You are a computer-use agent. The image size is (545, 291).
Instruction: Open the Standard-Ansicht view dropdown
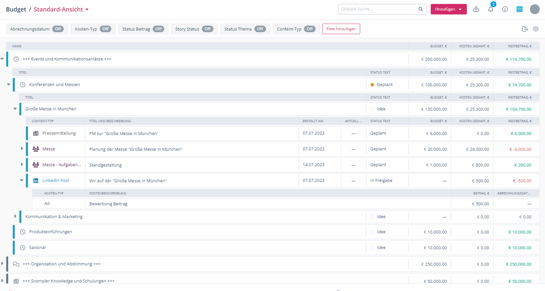pyautogui.click(x=61, y=10)
